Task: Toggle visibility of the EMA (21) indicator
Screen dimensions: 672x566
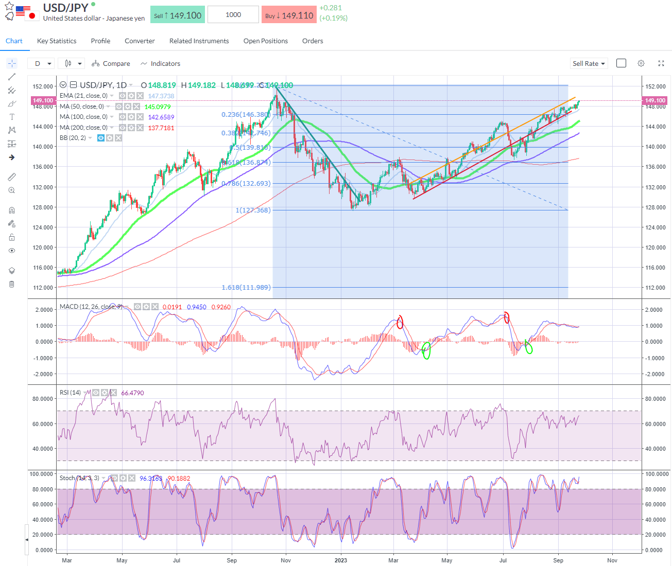Action: [x=123, y=96]
